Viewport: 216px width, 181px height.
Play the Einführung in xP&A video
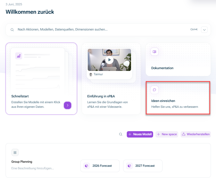point(109,60)
